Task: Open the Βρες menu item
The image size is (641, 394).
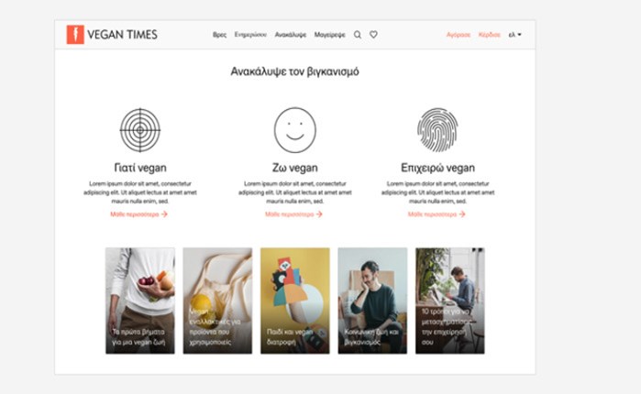Action: tap(219, 35)
